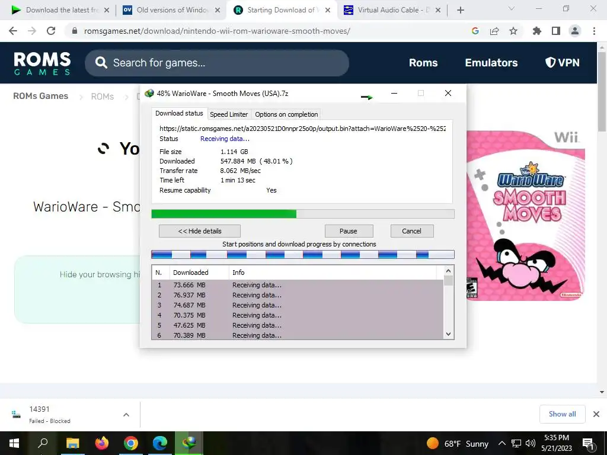Select connection row 76.937 MB
Screen dimensions: 607x455
coord(298,295)
